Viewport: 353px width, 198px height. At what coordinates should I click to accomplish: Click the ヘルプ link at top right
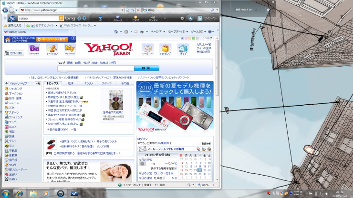[x=208, y=38]
